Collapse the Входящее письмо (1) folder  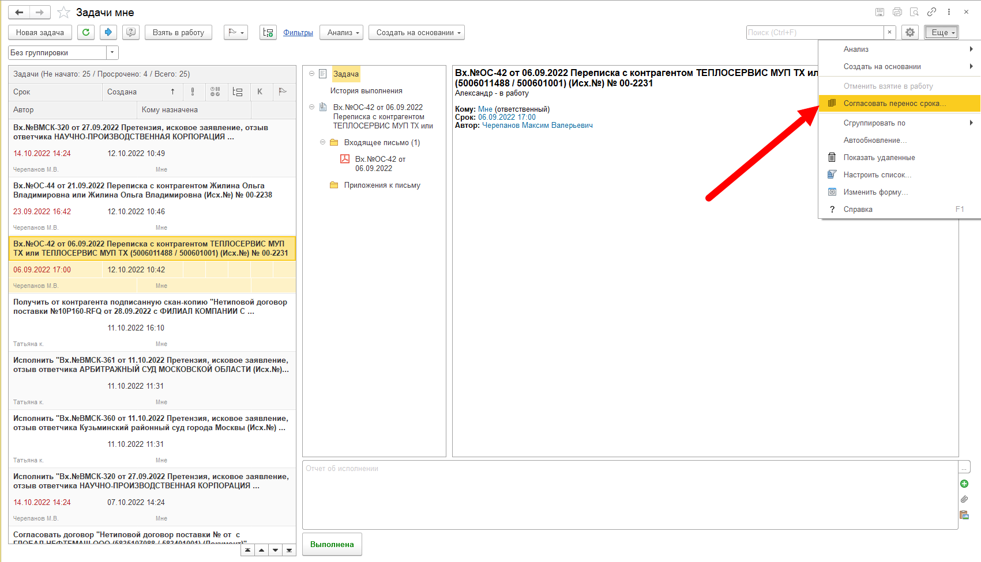point(322,142)
